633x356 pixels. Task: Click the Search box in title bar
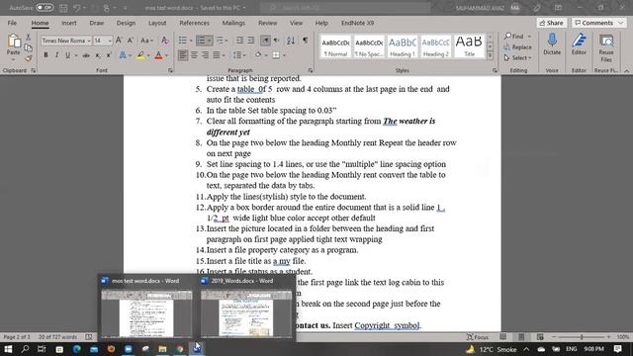point(344,8)
